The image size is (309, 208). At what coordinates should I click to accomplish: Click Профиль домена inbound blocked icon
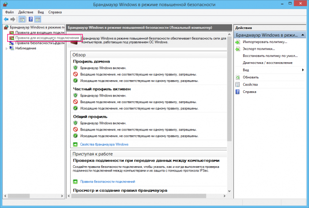coord(75,74)
